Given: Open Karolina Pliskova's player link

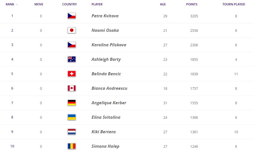Looking at the screenshot, I should click(x=109, y=45).
